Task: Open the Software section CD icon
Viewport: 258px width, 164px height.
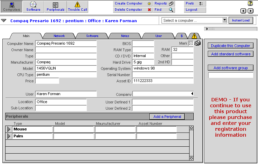Action: (33, 7)
